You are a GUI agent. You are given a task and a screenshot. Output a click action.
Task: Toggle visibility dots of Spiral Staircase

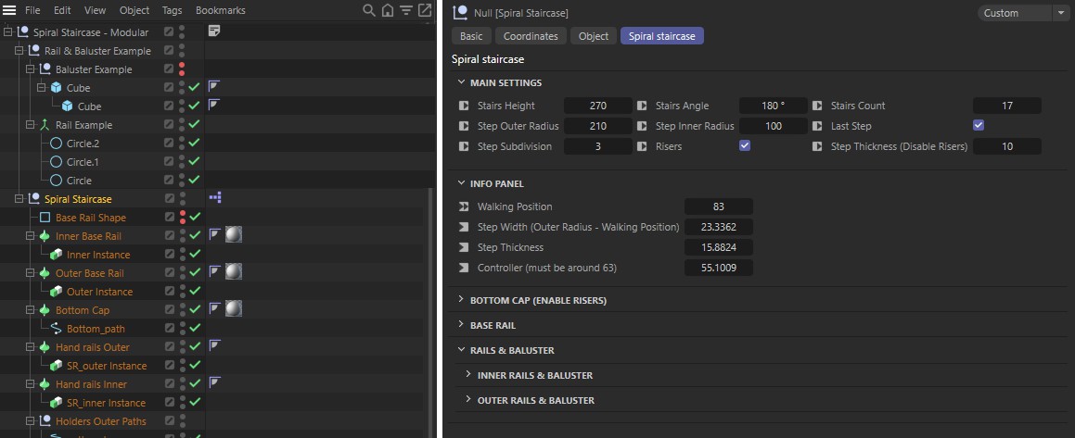[x=182, y=198]
